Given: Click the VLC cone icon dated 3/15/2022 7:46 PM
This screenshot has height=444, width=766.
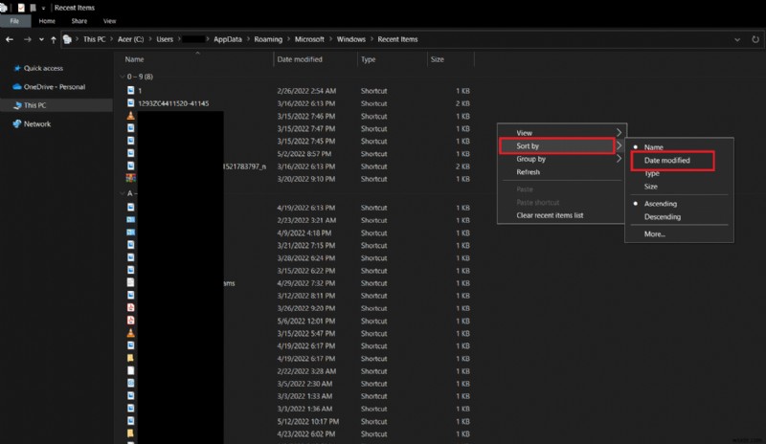Looking at the screenshot, I should coord(131,116).
